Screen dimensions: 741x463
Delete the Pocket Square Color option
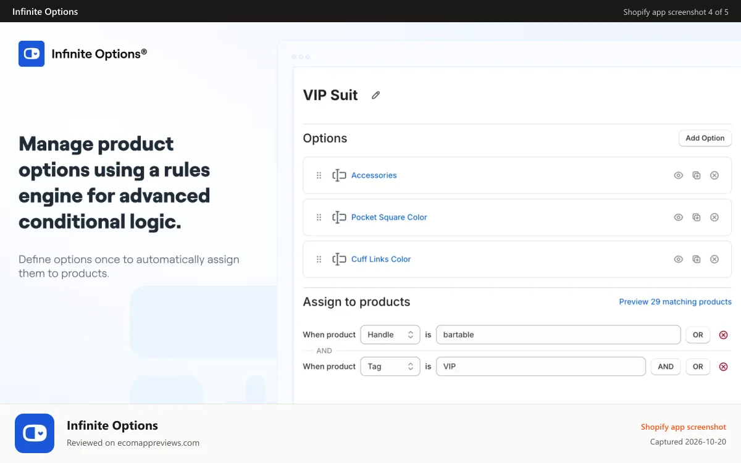[714, 217]
